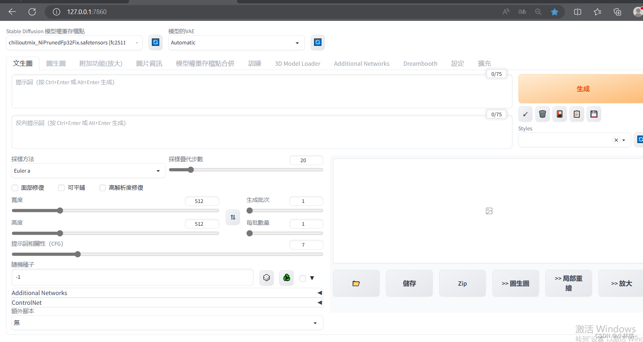Open the 額外腳本 script dropdown

167,323
